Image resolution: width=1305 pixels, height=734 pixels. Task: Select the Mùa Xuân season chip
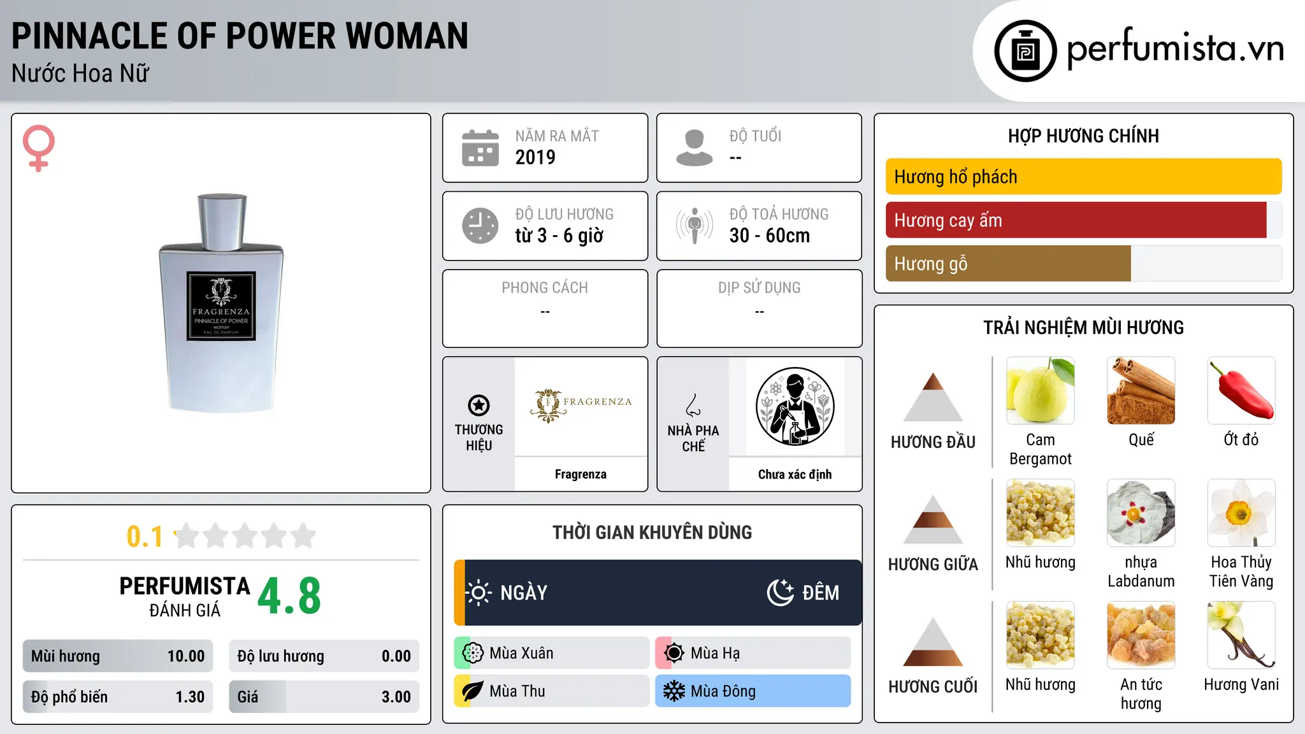(552, 653)
